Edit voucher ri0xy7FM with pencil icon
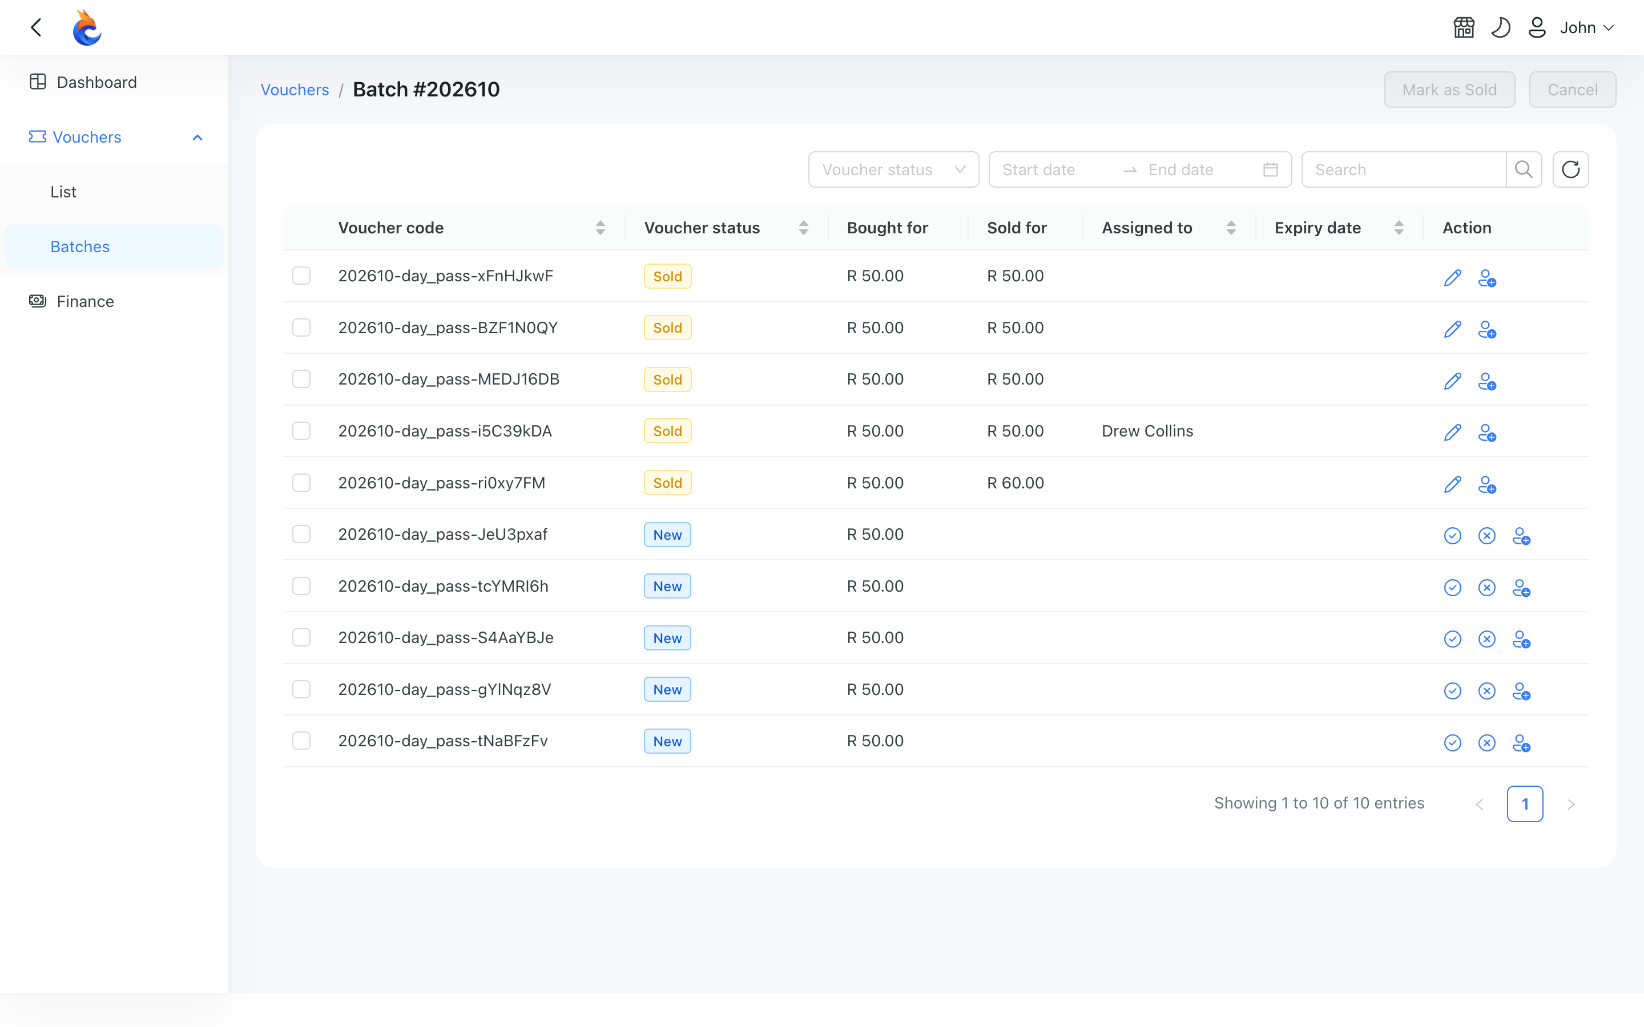Viewport: 1644px width, 1027px height. click(x=1452, y=485)
